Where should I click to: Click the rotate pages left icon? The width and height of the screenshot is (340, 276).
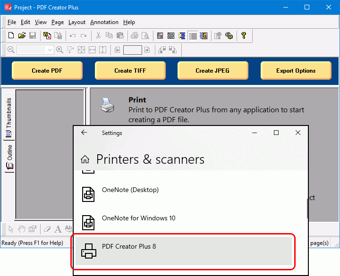click(x=162, y=50)
